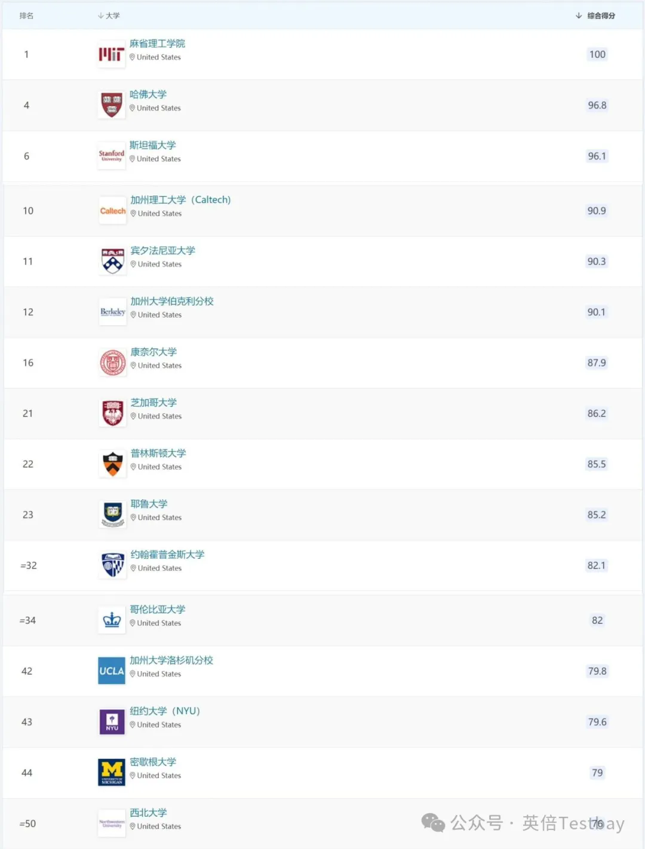
Task: Click the 排名 column header
Action: [26, 16]
